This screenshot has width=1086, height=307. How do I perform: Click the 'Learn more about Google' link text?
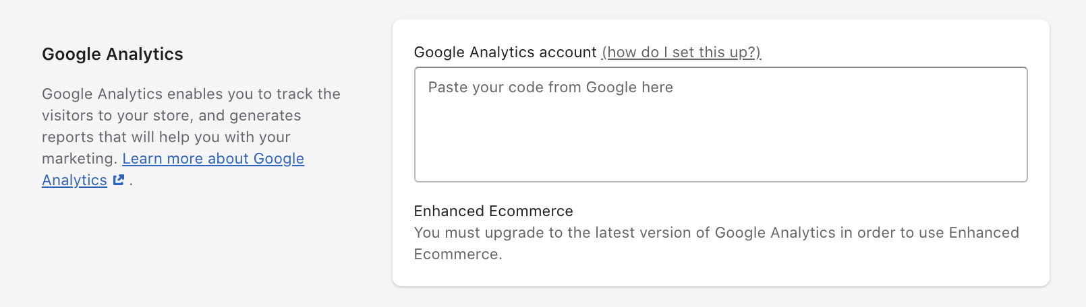[x=213, y=159]
